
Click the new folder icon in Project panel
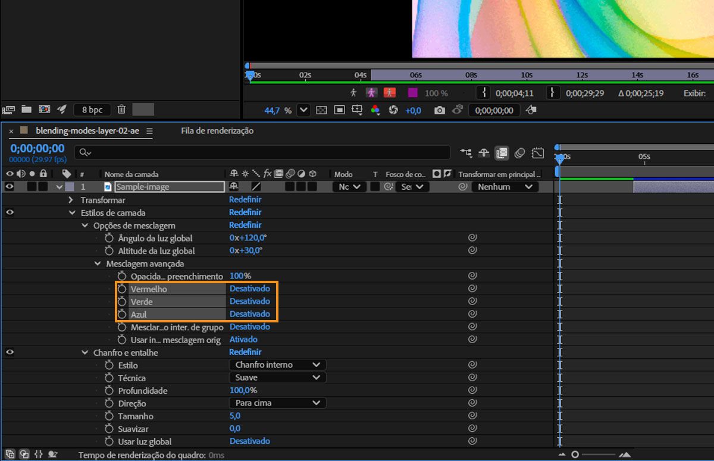click(x=26, y=109)
